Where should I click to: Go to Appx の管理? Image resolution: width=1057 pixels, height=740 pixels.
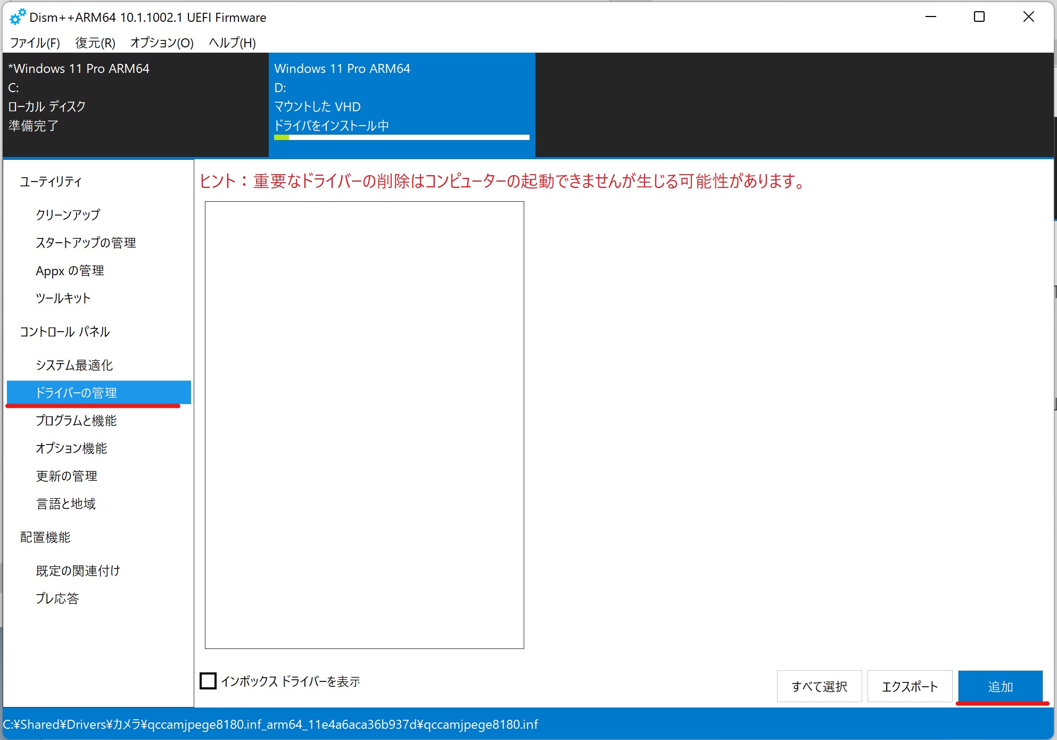(x=70, y=270)
